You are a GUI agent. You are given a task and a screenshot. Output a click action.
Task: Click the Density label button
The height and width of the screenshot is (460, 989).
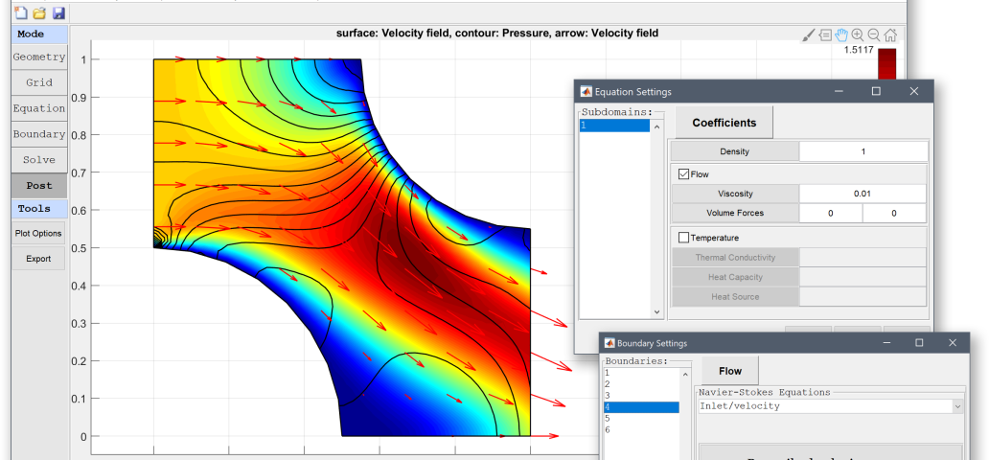click(734, 151)
